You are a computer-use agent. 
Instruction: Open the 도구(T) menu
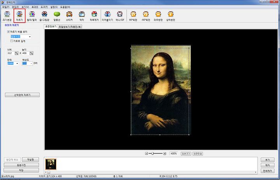tap(44, 7)
